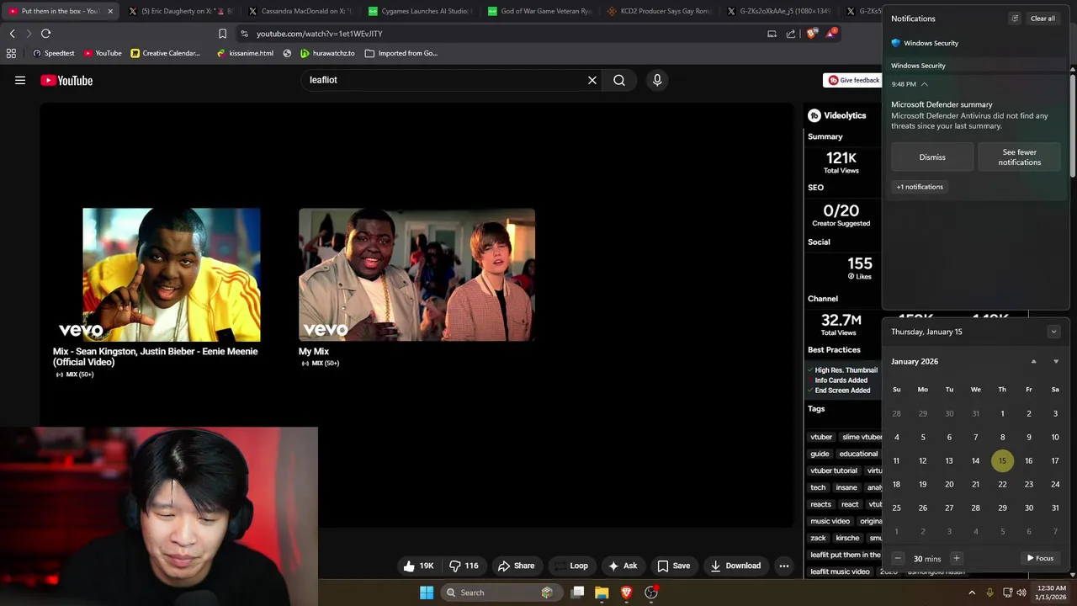
Task: Share the page via address bar share icon
Action: coord(791,34)
